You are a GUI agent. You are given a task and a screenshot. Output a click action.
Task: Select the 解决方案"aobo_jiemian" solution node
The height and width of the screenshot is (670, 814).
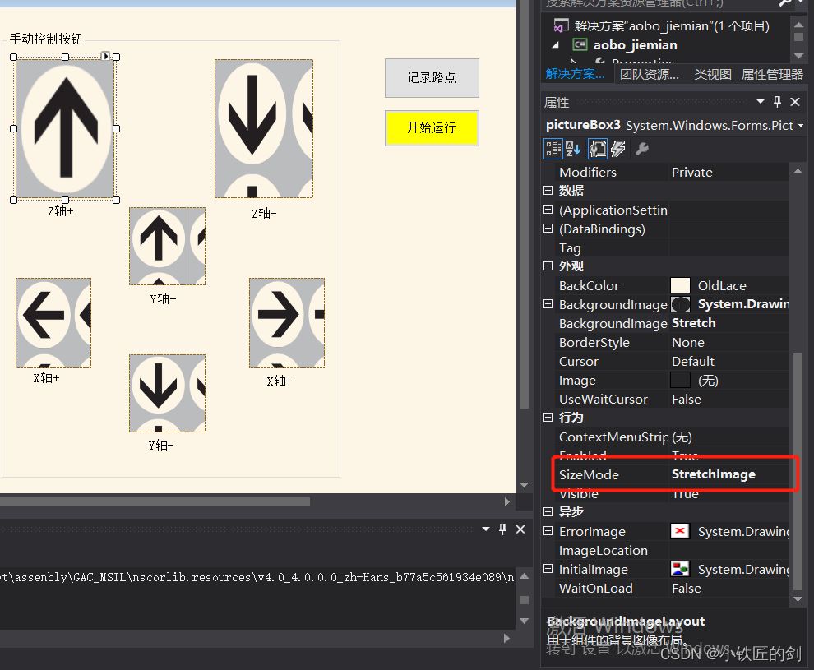[x=672, y=26]
